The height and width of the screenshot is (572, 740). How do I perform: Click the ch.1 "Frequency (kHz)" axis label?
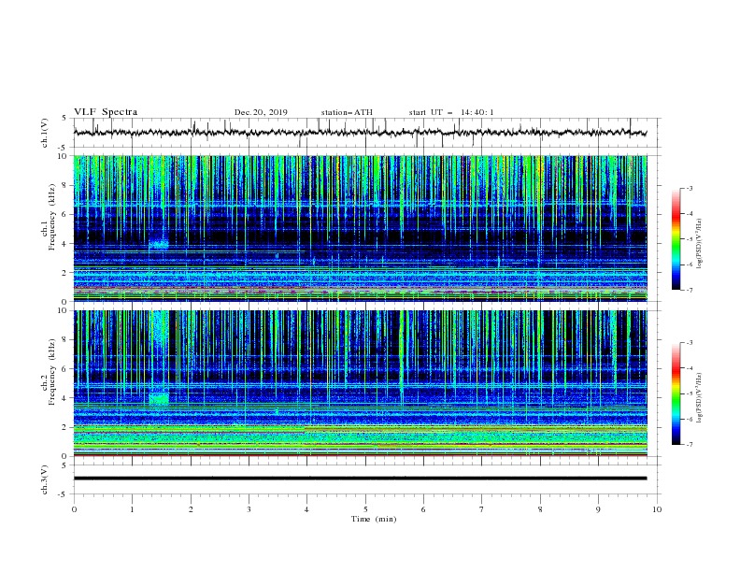pos(51,217)
